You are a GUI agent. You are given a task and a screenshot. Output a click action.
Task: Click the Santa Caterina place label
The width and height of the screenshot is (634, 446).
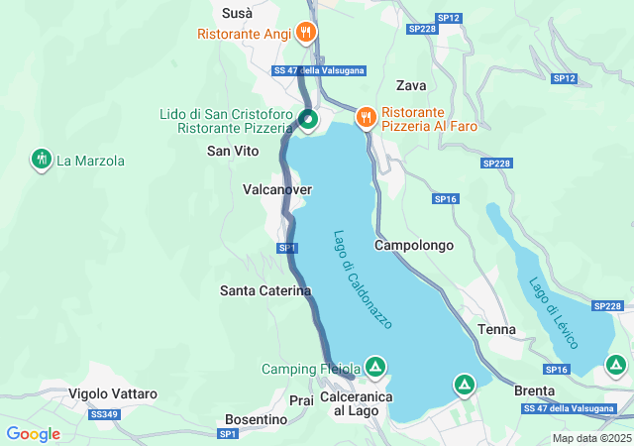click(265, 290)
